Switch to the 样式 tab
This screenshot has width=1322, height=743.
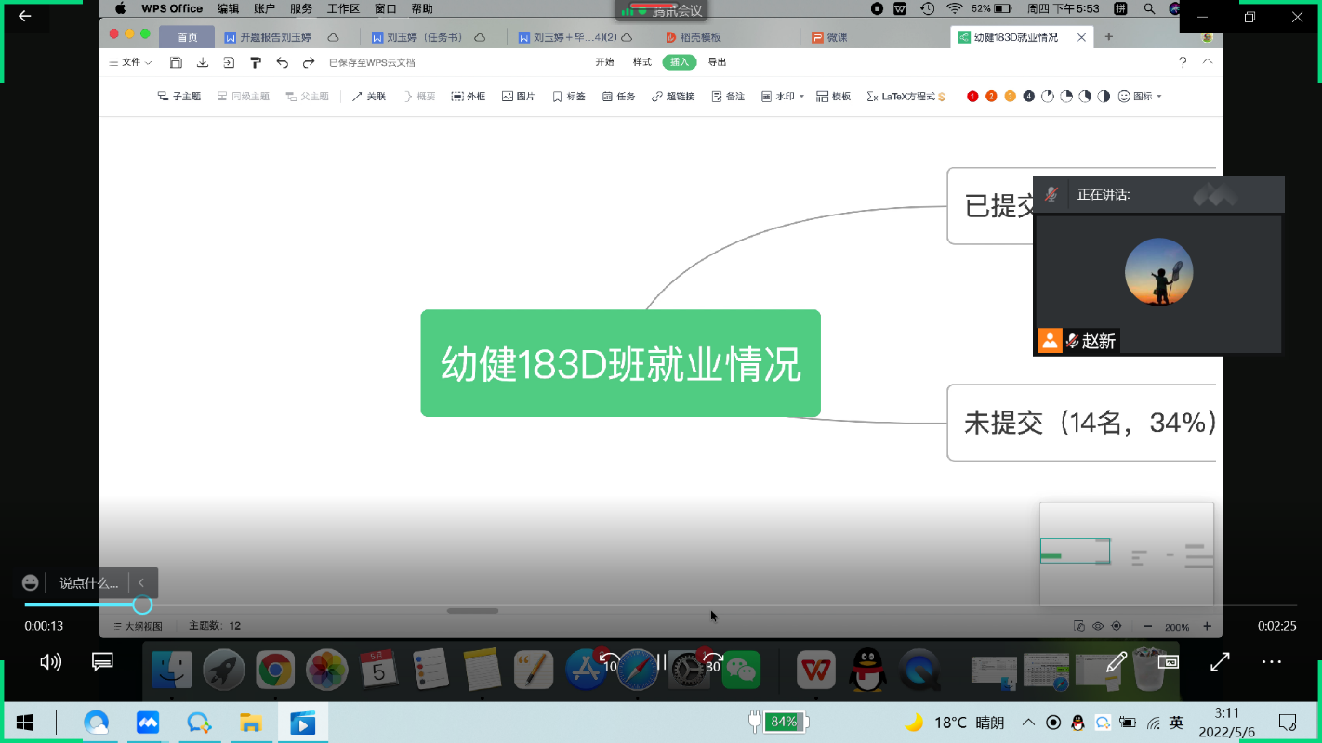(x=642, y=62)
